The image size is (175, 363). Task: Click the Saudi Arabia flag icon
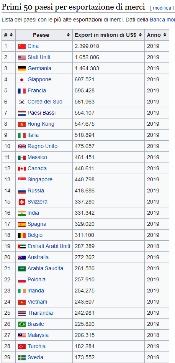coord(22,269)
